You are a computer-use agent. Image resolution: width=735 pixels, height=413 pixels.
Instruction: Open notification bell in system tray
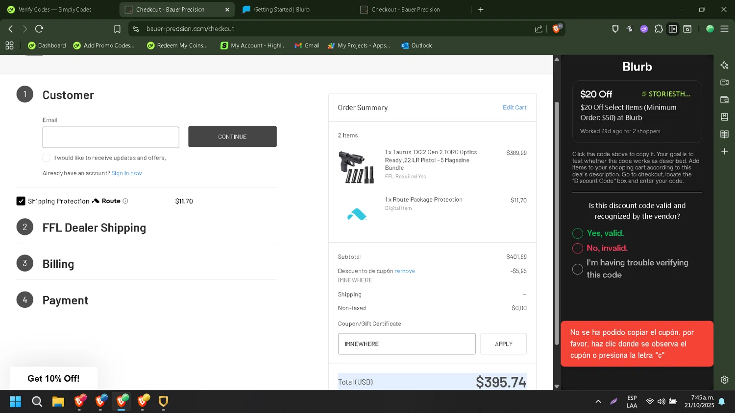point(721,402)
